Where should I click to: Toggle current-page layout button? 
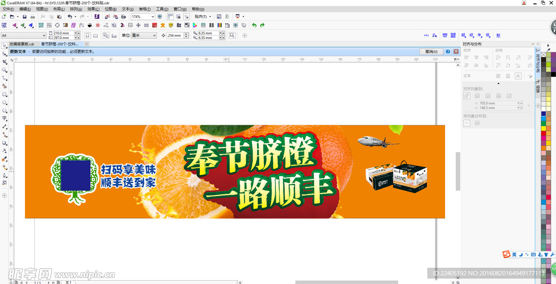click(x=114, y=35)
